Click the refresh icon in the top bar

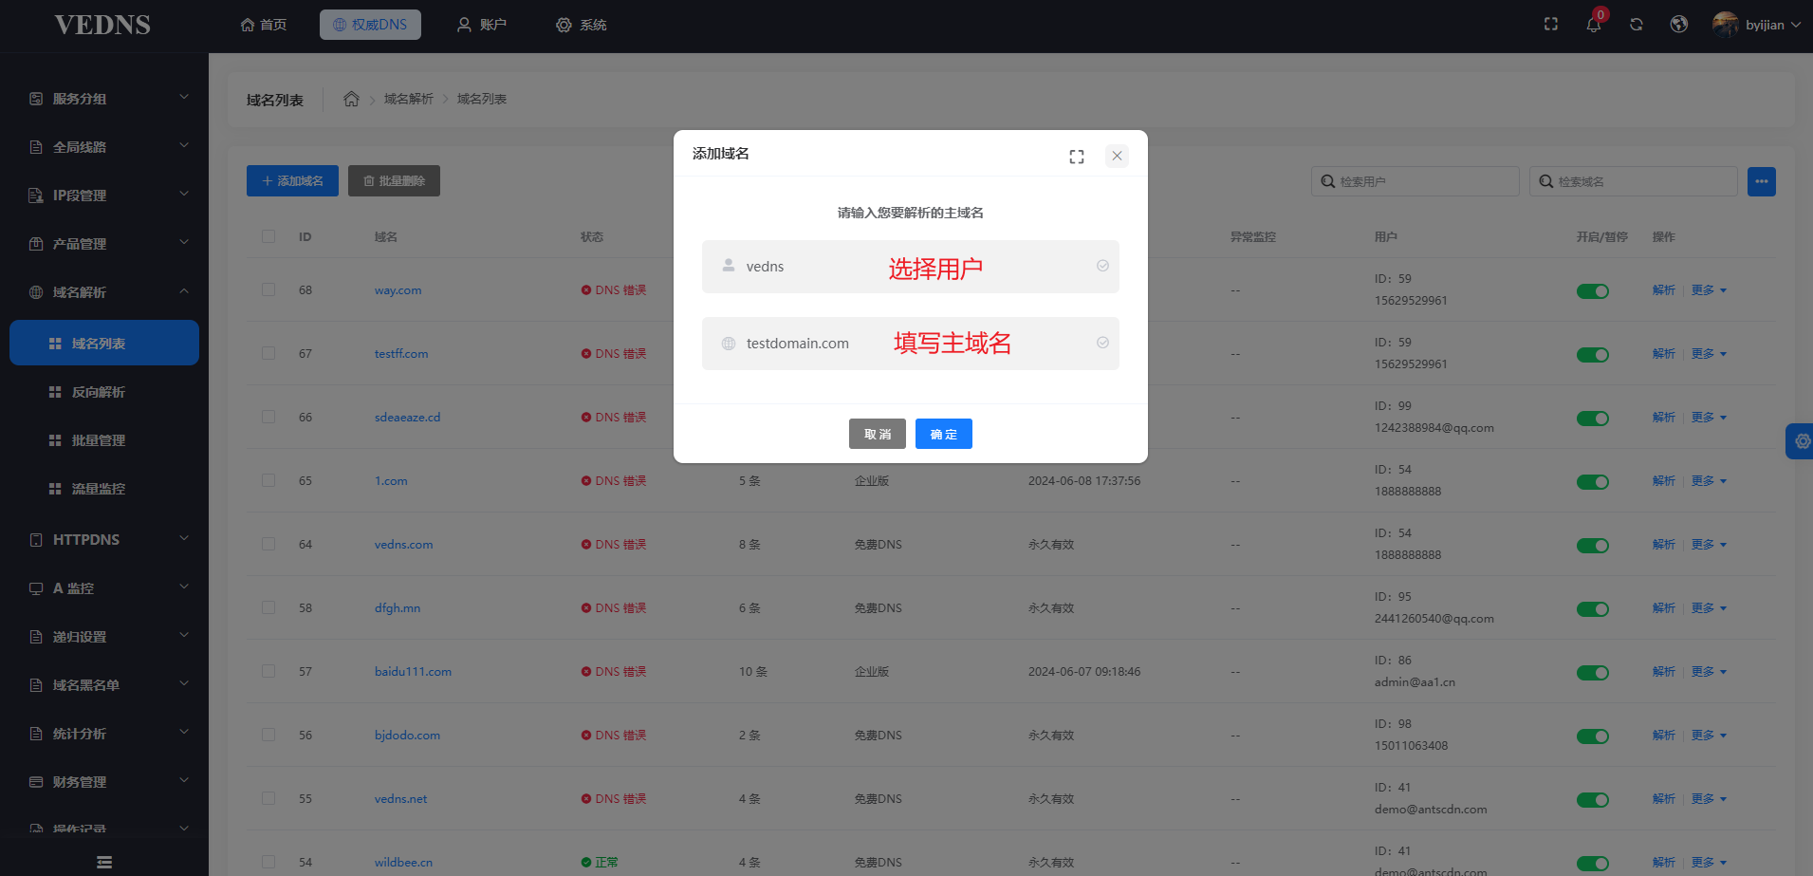point(1637,25)
